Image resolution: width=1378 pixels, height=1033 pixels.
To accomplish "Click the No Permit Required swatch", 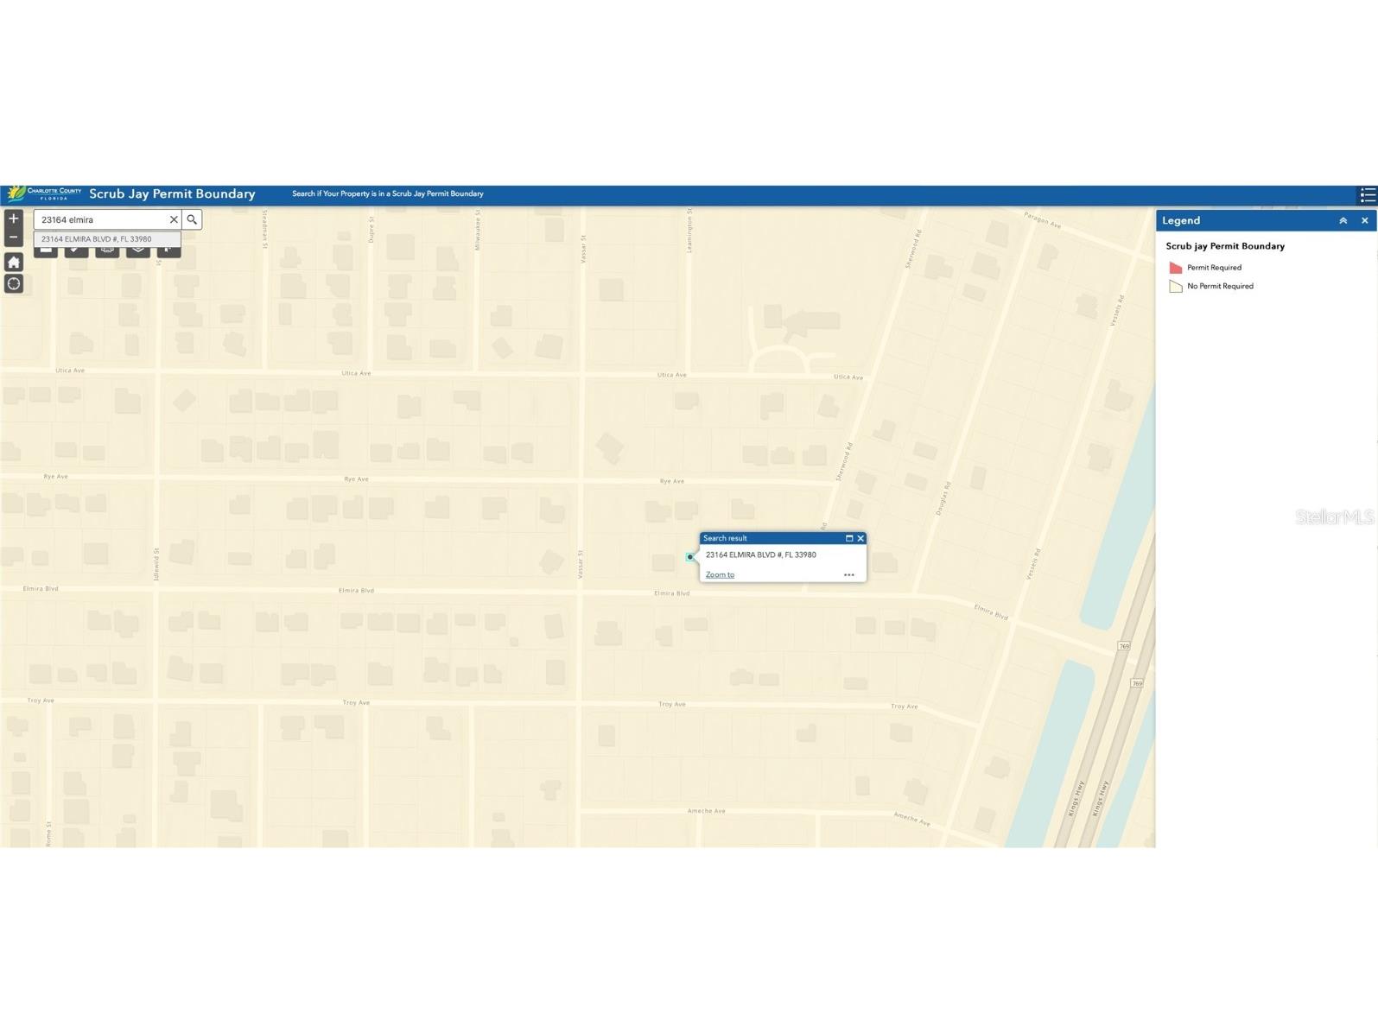I will [1175, 287].
